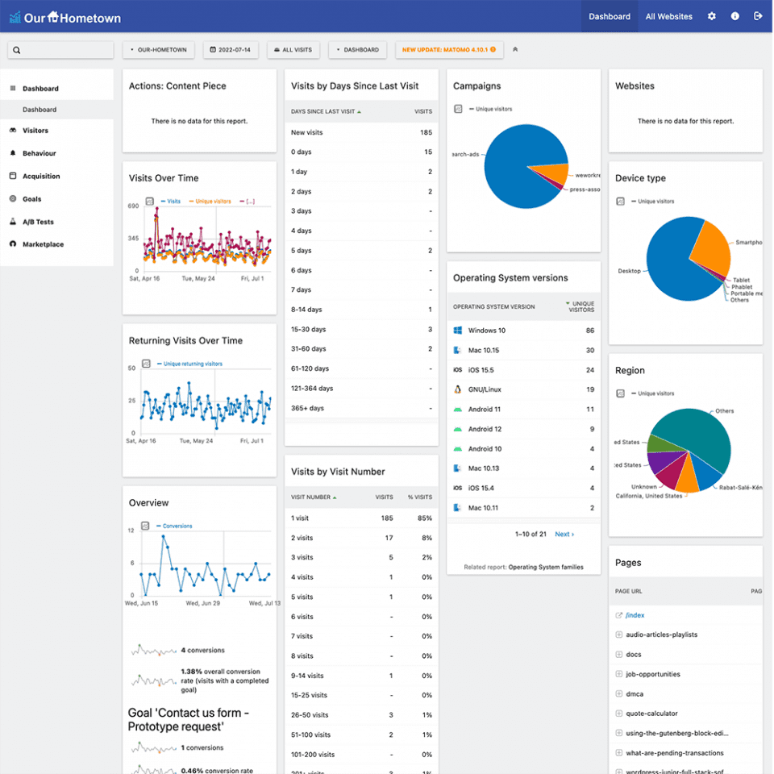Toggle the Visits series in Visits Over Time legend
The width and height of the screenshot is (774, 774).
click(173, 202)
